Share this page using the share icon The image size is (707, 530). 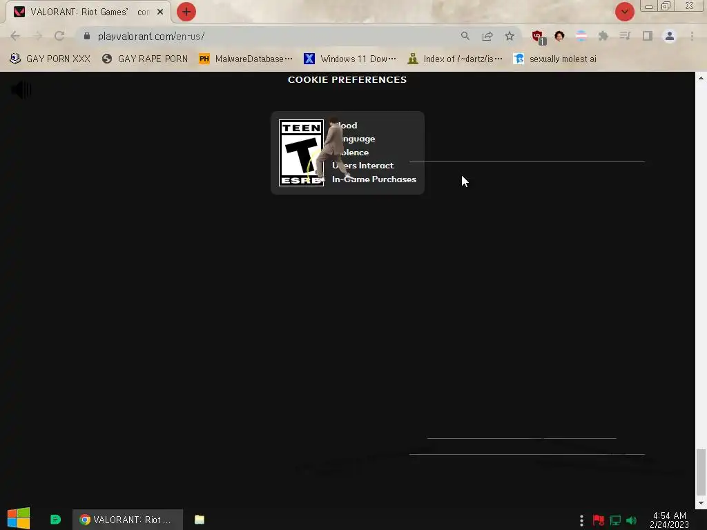pos(487,36)
